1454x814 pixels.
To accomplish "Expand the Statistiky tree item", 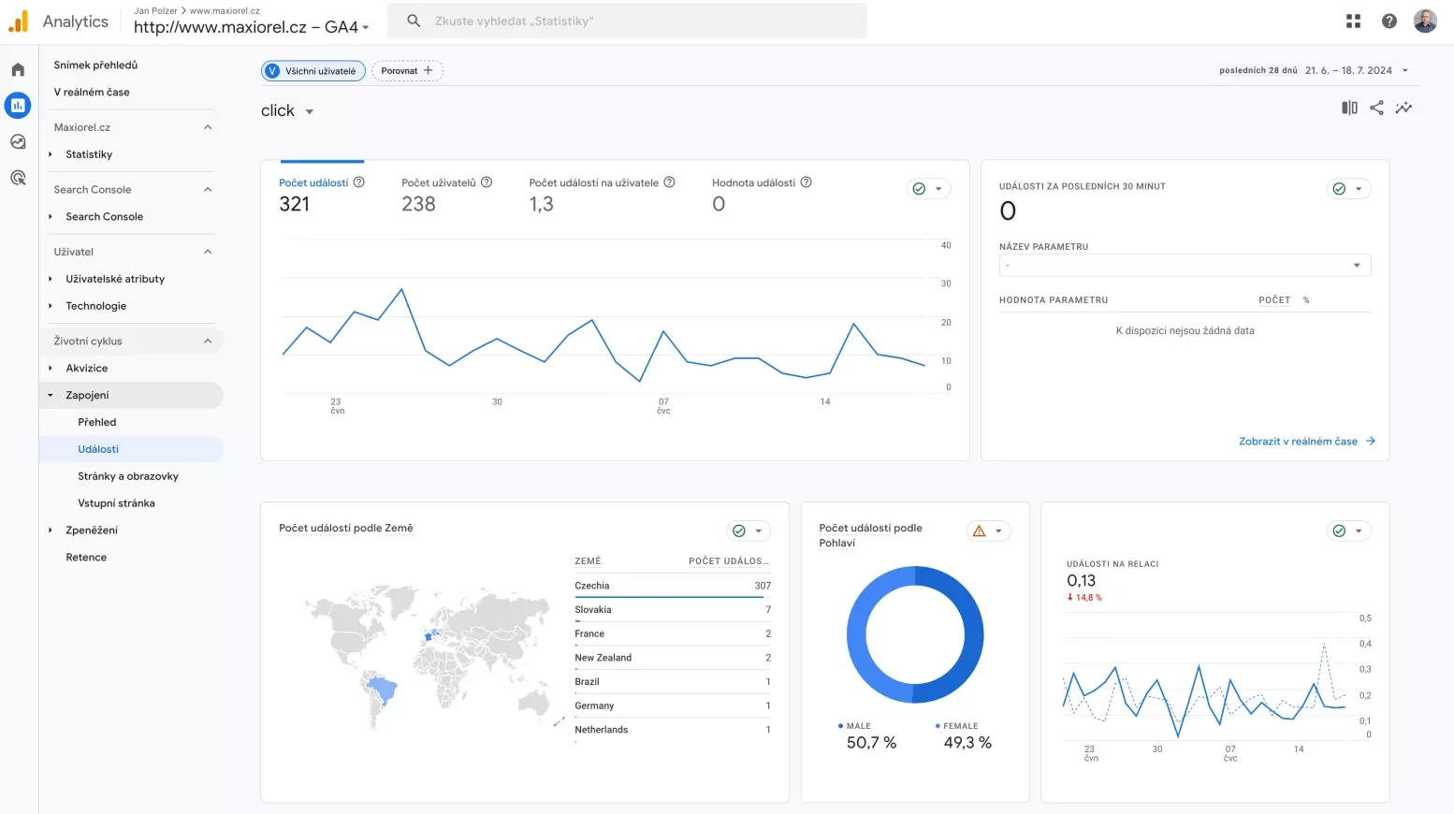I will pyautogui.click(x=51, y=154).
